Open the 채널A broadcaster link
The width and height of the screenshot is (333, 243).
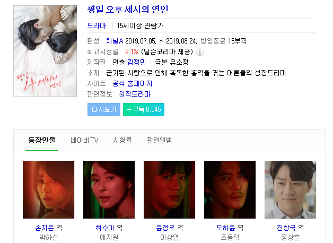[x=115, y=41]
